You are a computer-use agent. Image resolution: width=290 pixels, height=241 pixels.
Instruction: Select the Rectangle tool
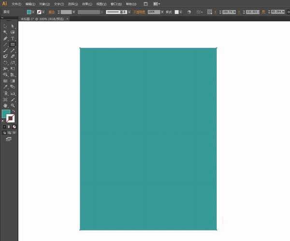click(x=13, y=44)
